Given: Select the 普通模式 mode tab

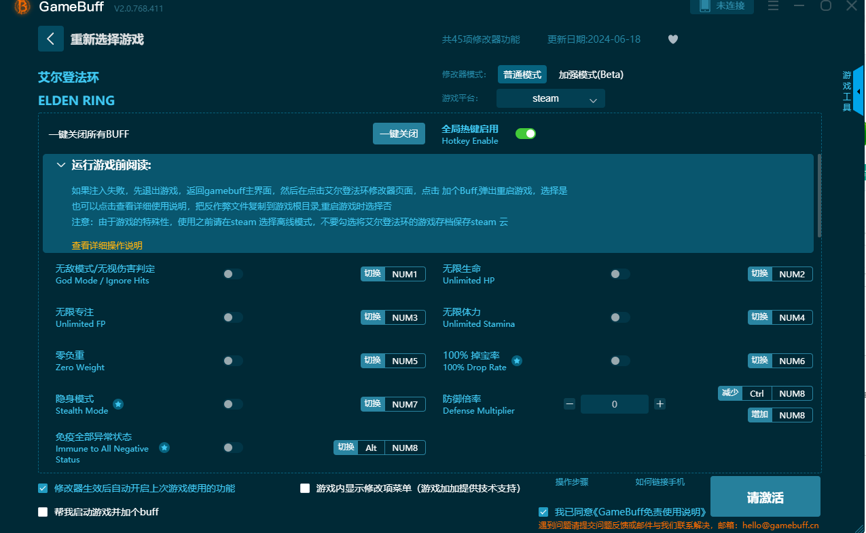Looking at the screenshot, I should point(522,74).
